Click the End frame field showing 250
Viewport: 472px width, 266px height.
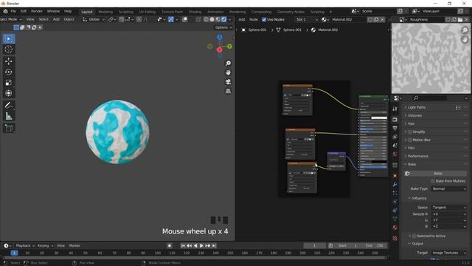[374, 246]
